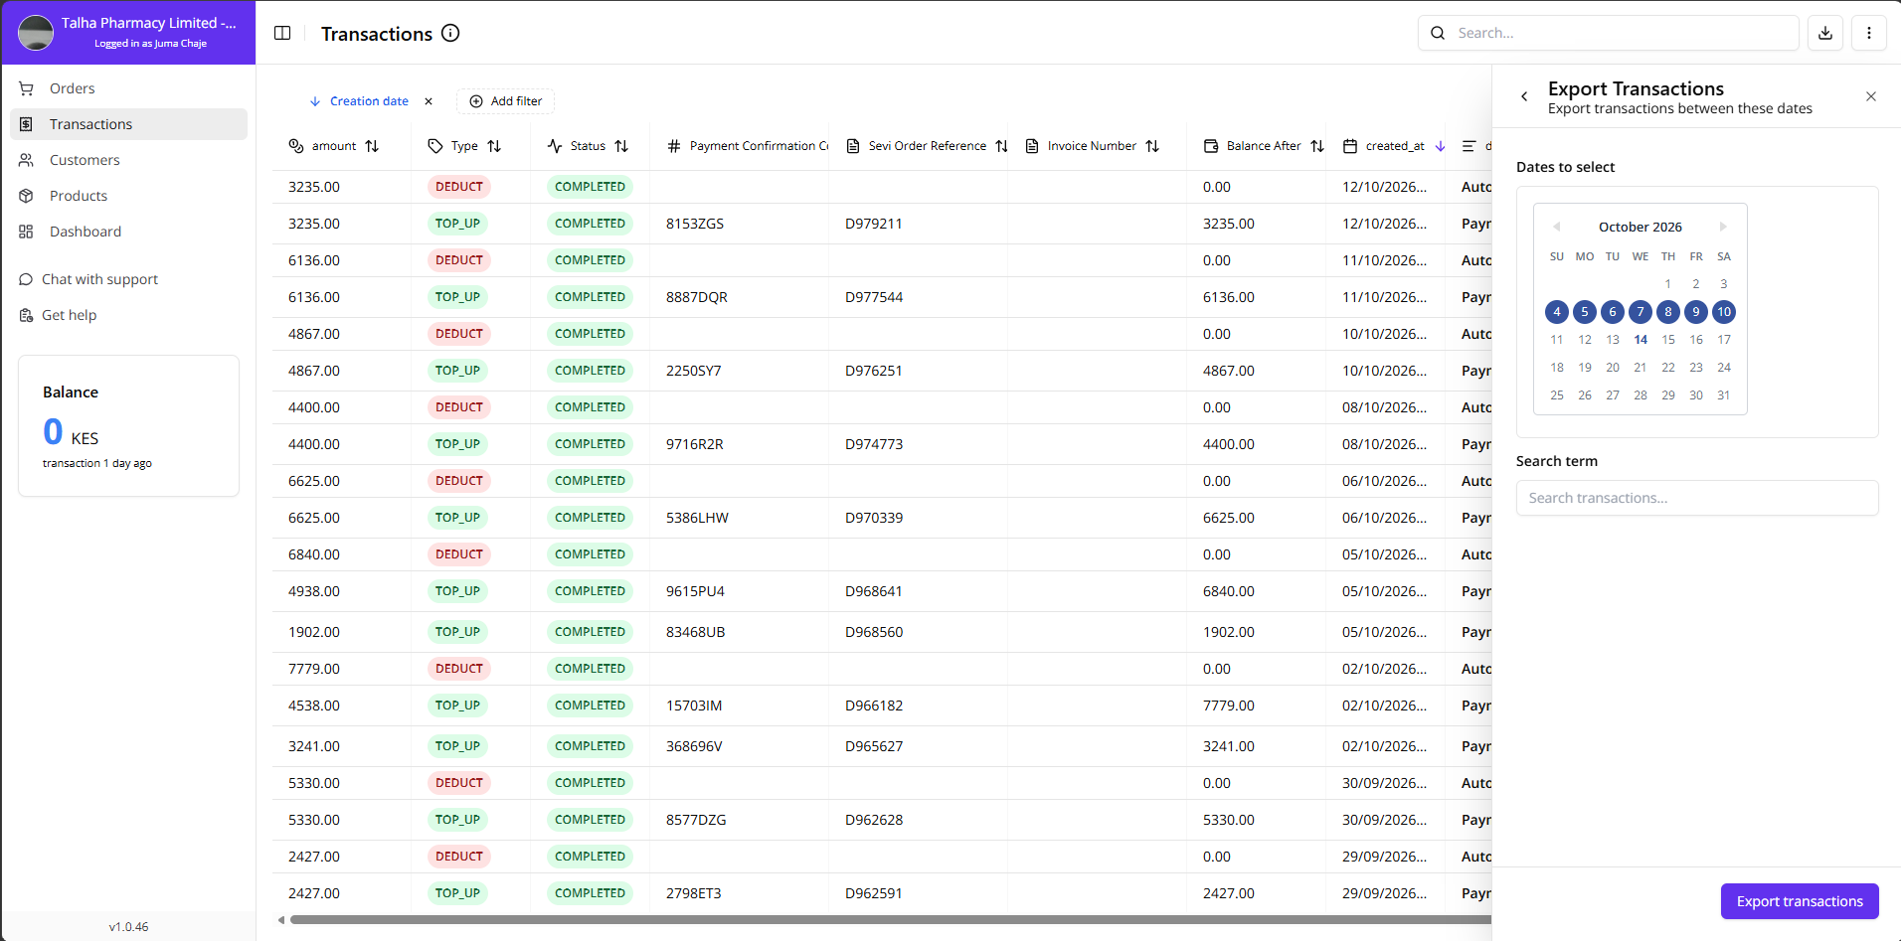Sort by the amount column arrows
The image size is (1901, 941).
pos(372,146)
